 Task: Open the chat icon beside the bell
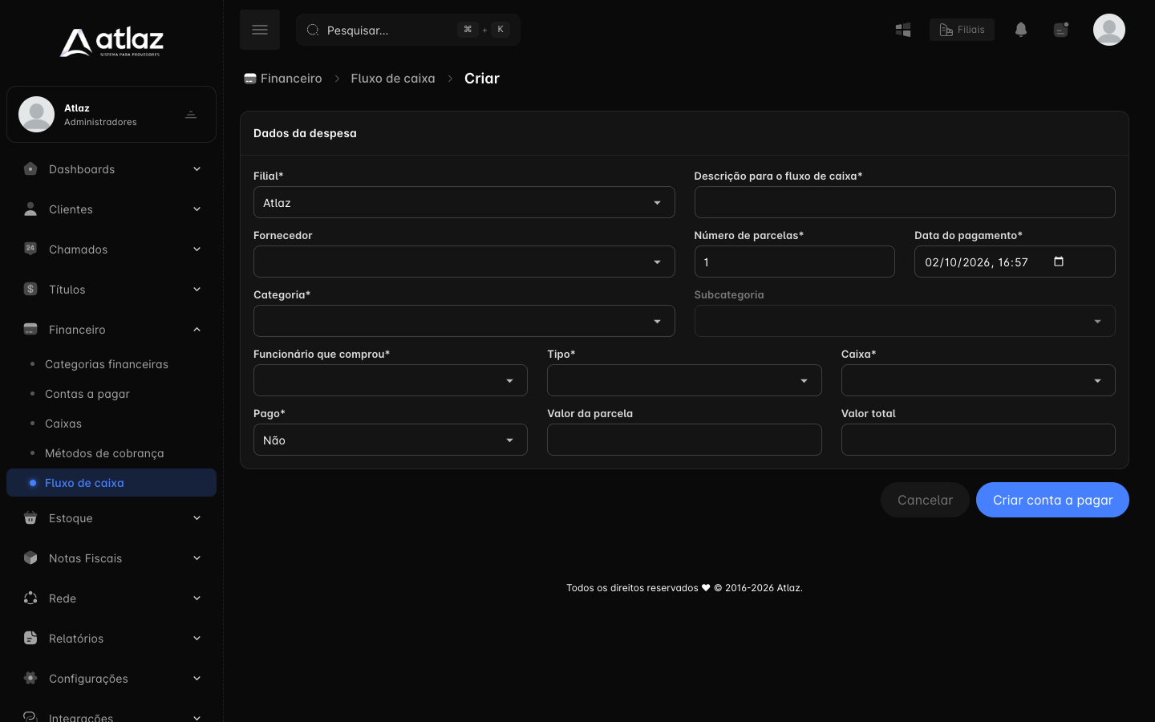[1061, 30]
